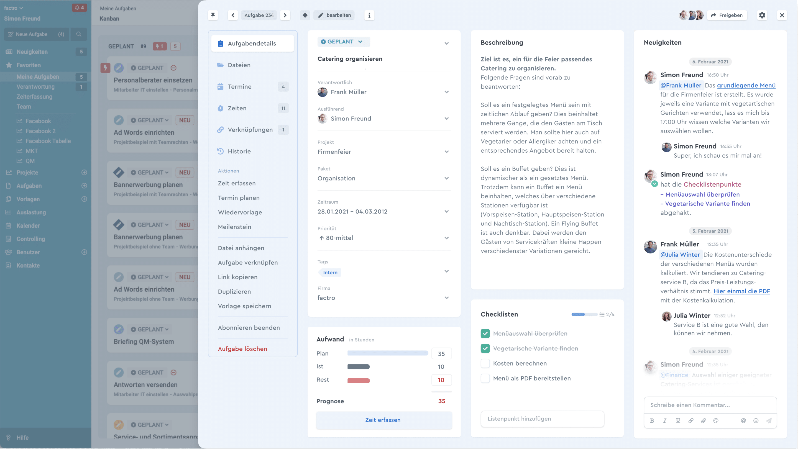Select Duplizieren action
Image resolution: width=798 pixels, height=449 pixels.
[234, 292]
